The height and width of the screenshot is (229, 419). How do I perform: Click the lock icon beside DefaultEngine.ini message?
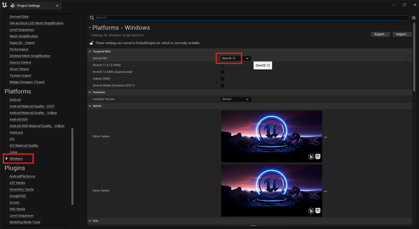(x=92, y=43)
